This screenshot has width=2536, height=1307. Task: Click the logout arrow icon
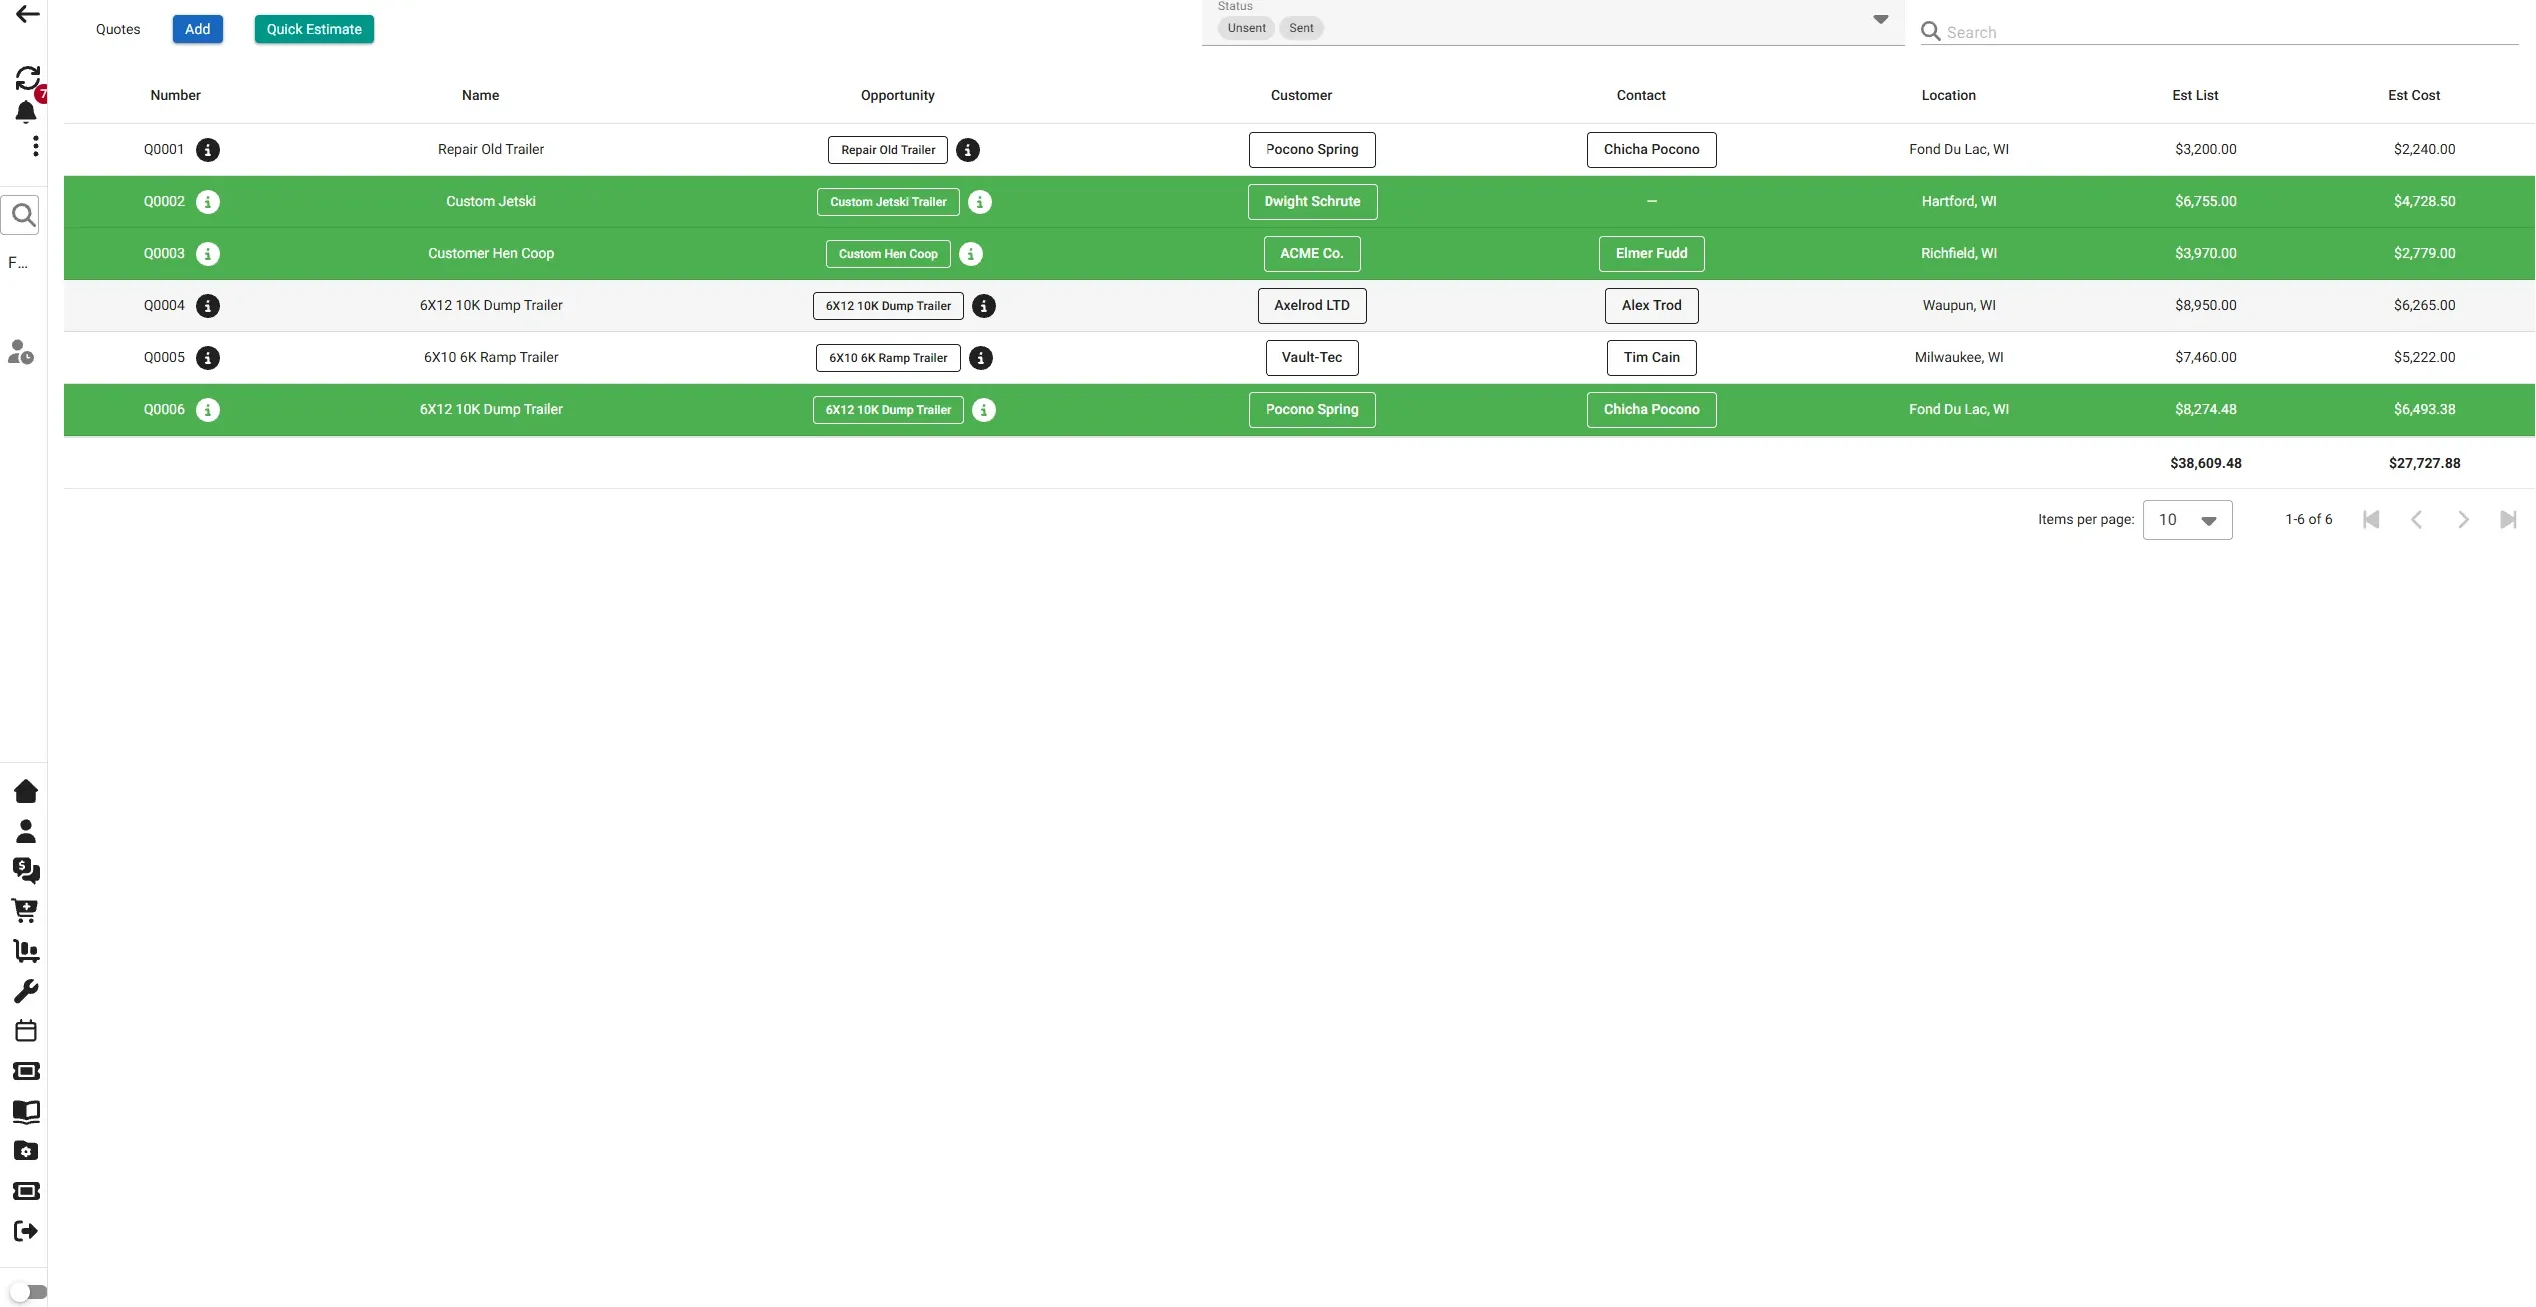coord(26,1231)
